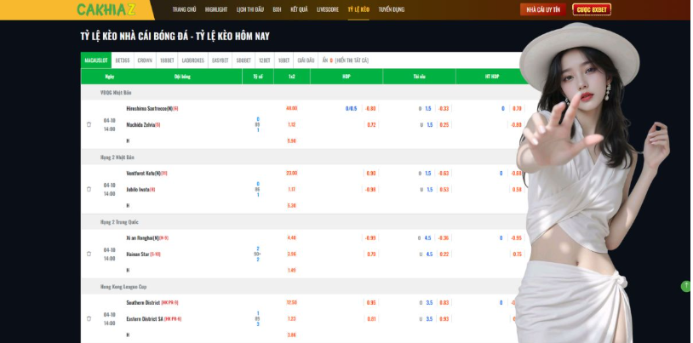Click the Xi an Ronghai team name
Image resolution: width=693 pixels, height=343 pixels.
coord(142,237)
